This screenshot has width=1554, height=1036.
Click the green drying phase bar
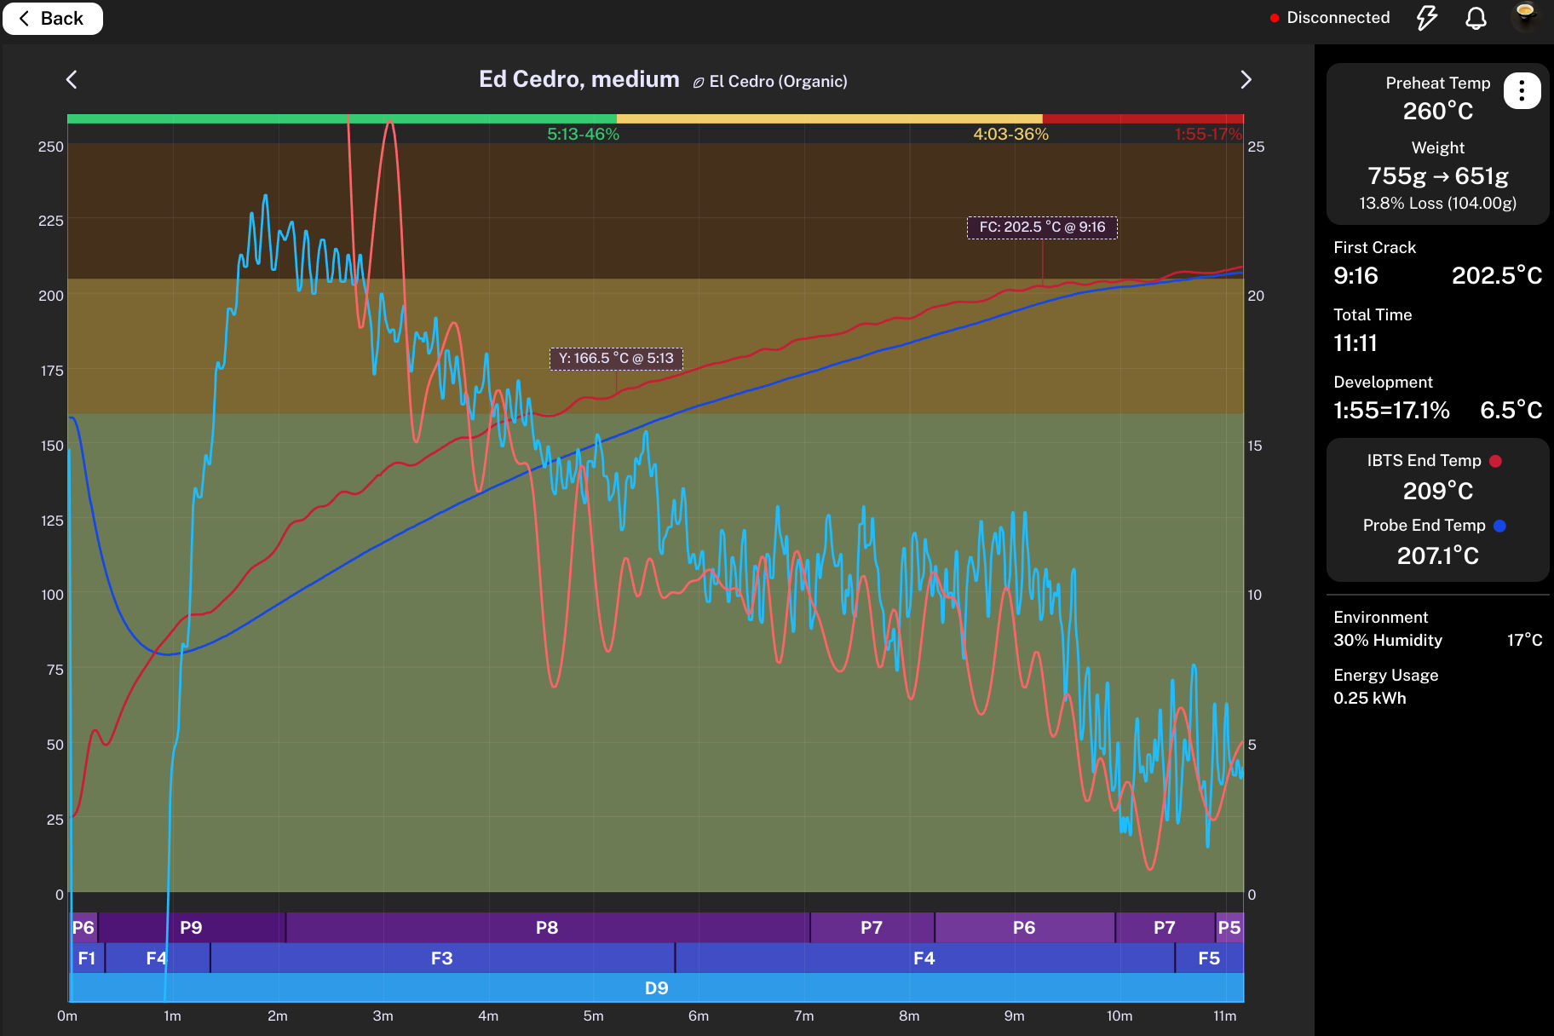click(341, 118)
